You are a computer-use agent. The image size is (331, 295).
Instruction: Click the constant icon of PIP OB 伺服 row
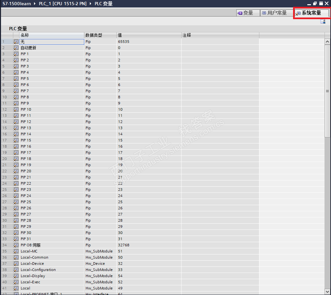pos(16,245)
